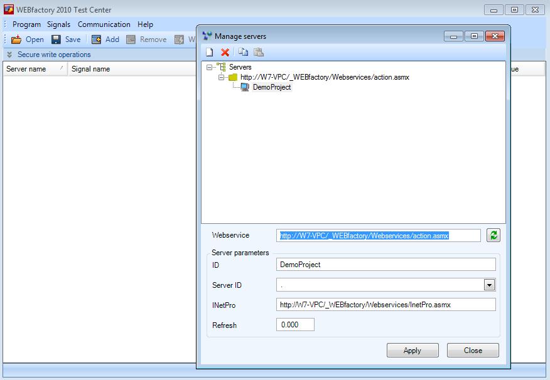This screenshot has height=380, width=550.
Task: Delete the selected server with red X
Action: 224,52
